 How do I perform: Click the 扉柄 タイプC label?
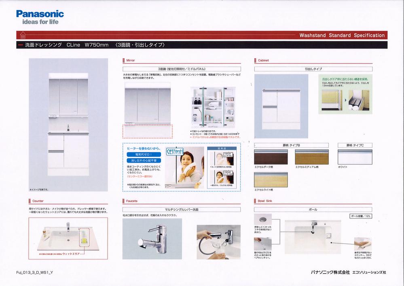click(x=354, y=145)
